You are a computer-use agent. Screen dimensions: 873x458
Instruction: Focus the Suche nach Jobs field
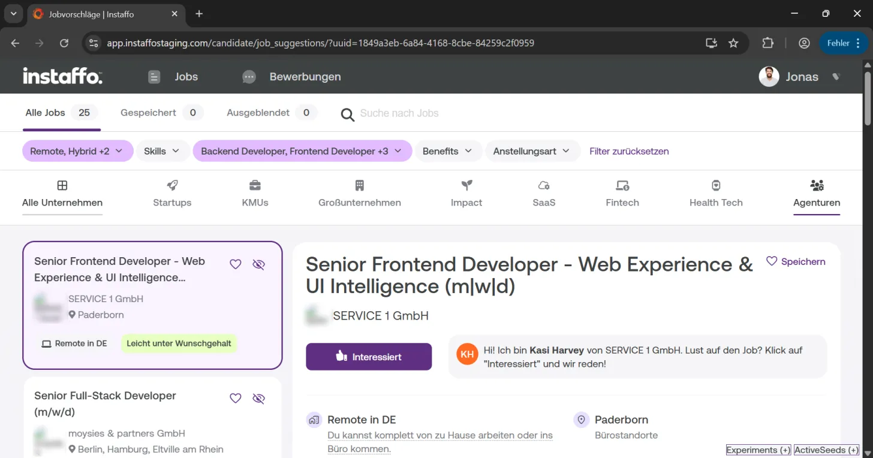399,113
